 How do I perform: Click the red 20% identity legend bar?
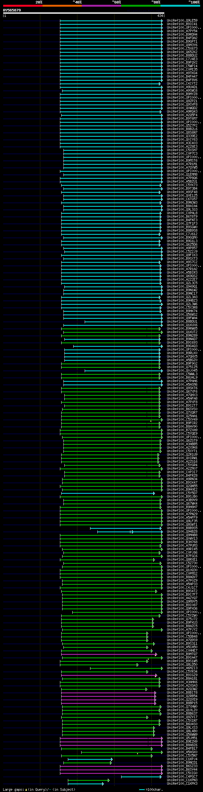[x=23, y=6]
